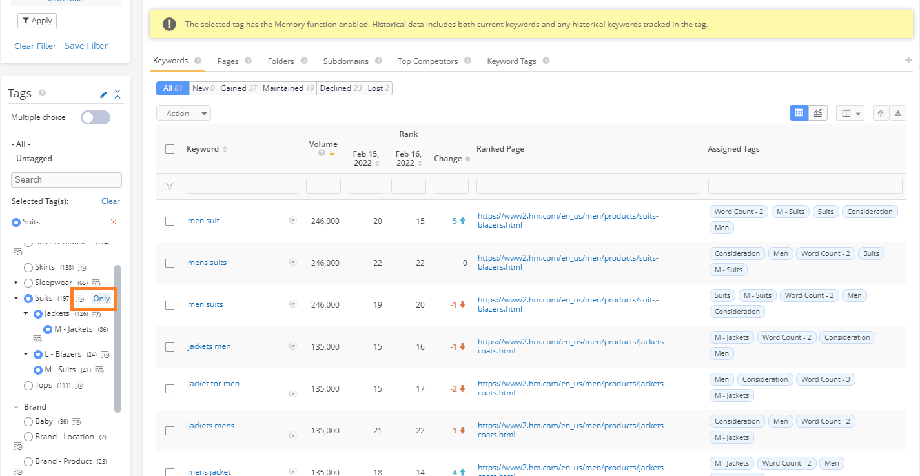Click the export download icon
This screenshot has width=920, height=476.
click(898, 113)
